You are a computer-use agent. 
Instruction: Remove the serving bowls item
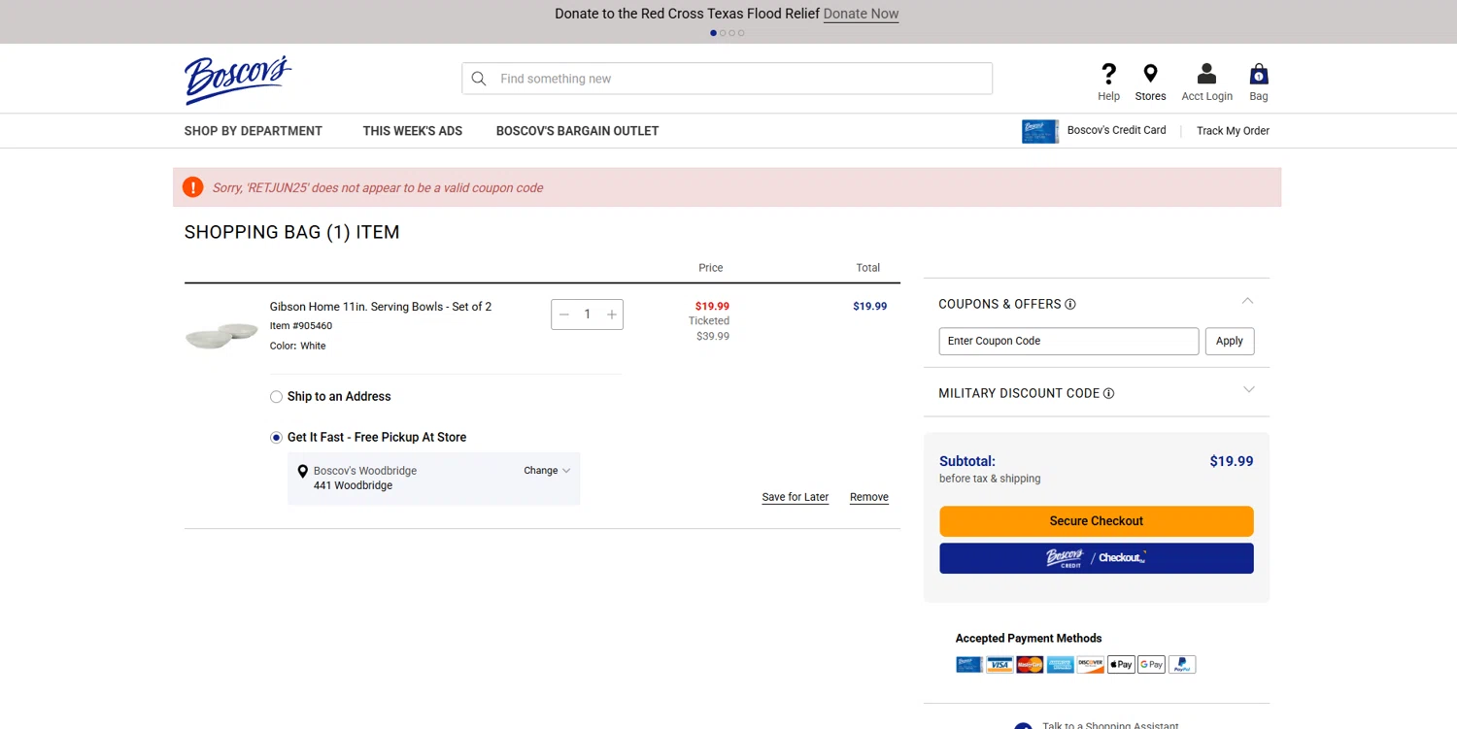pyautogui.click(x=869, y=497)
